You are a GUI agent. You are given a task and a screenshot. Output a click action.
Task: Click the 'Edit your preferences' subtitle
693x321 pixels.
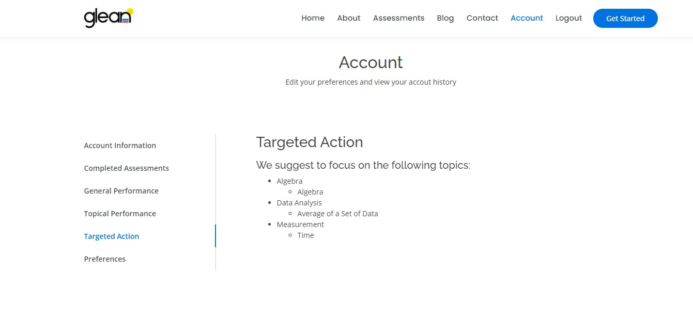371,82
